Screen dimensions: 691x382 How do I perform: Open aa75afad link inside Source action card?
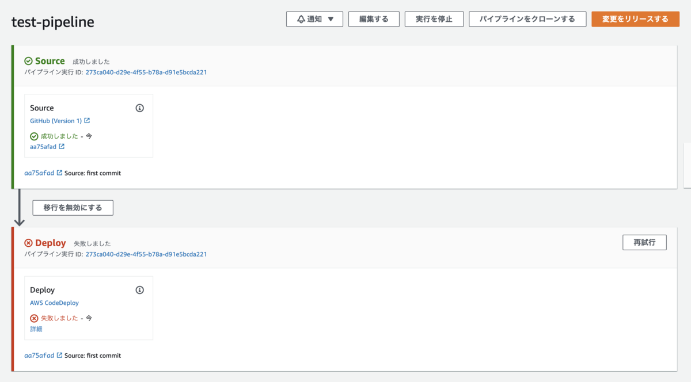(43, 147)
